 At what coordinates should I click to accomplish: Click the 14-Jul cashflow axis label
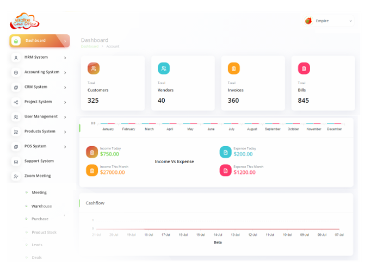[218, 235]
